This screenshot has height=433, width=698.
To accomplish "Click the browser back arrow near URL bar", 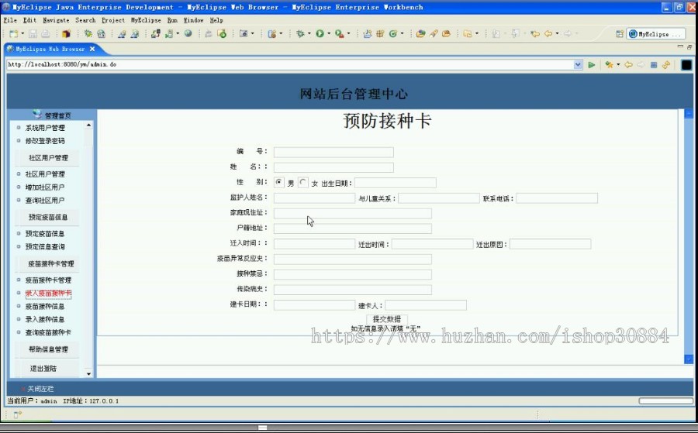I will click(628, 65).
